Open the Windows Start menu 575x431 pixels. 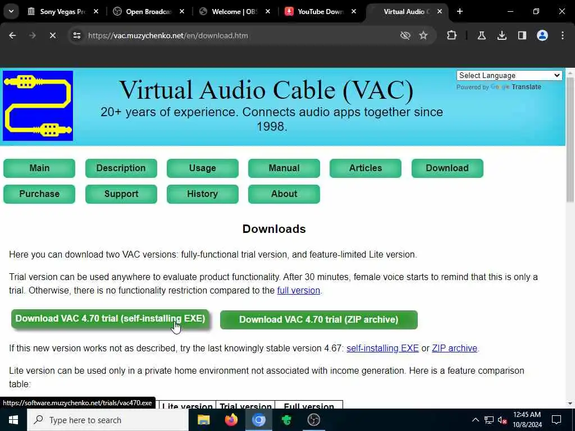pyautogui.click(x=13, y=420)
